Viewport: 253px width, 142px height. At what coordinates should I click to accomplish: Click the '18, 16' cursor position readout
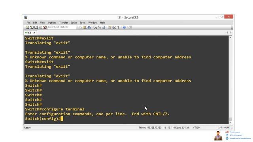coord(167,127)
